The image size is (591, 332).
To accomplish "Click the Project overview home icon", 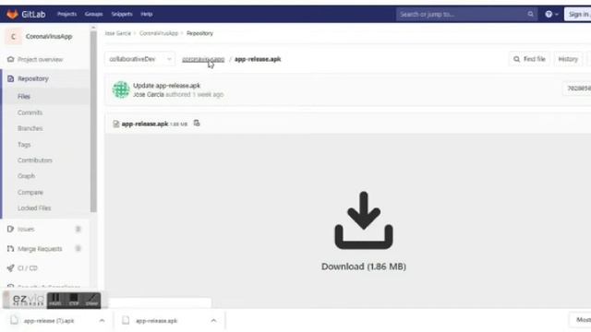I will point(10,59).
